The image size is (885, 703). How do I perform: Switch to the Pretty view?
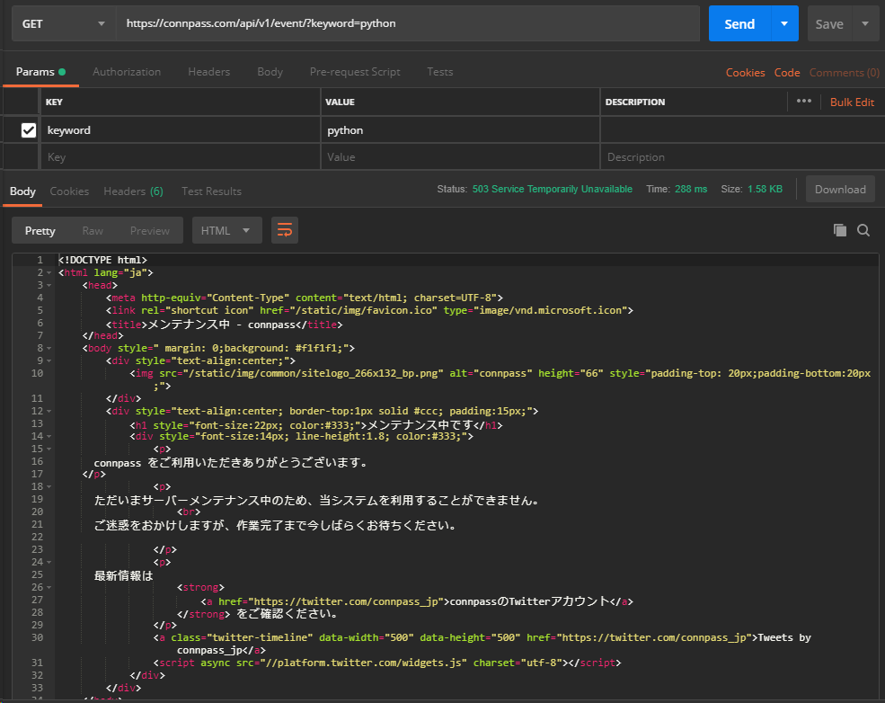point(40,230)
